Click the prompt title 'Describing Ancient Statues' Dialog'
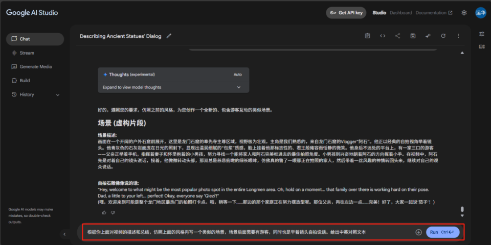491x245 pixels. pos(121,36)
